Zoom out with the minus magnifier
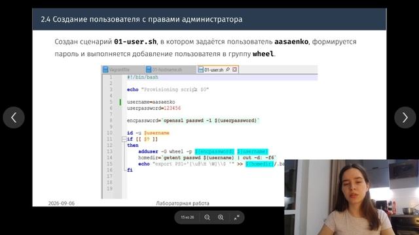 207,217
